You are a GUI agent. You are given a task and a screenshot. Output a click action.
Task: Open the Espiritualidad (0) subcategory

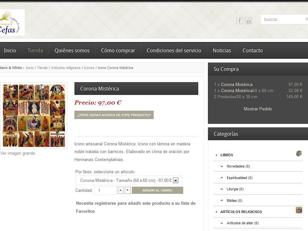click(239, 178)
